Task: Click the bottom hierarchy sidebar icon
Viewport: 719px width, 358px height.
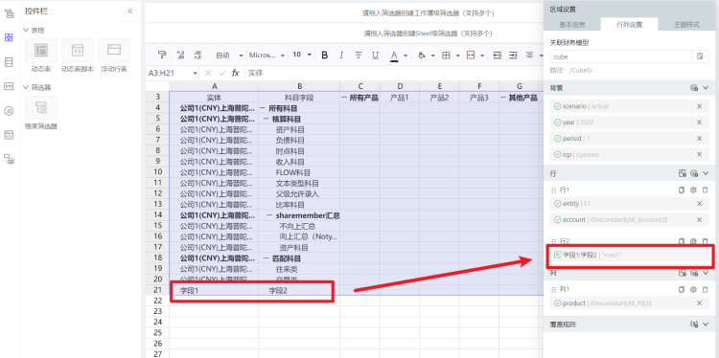Action: coord(9,159)
